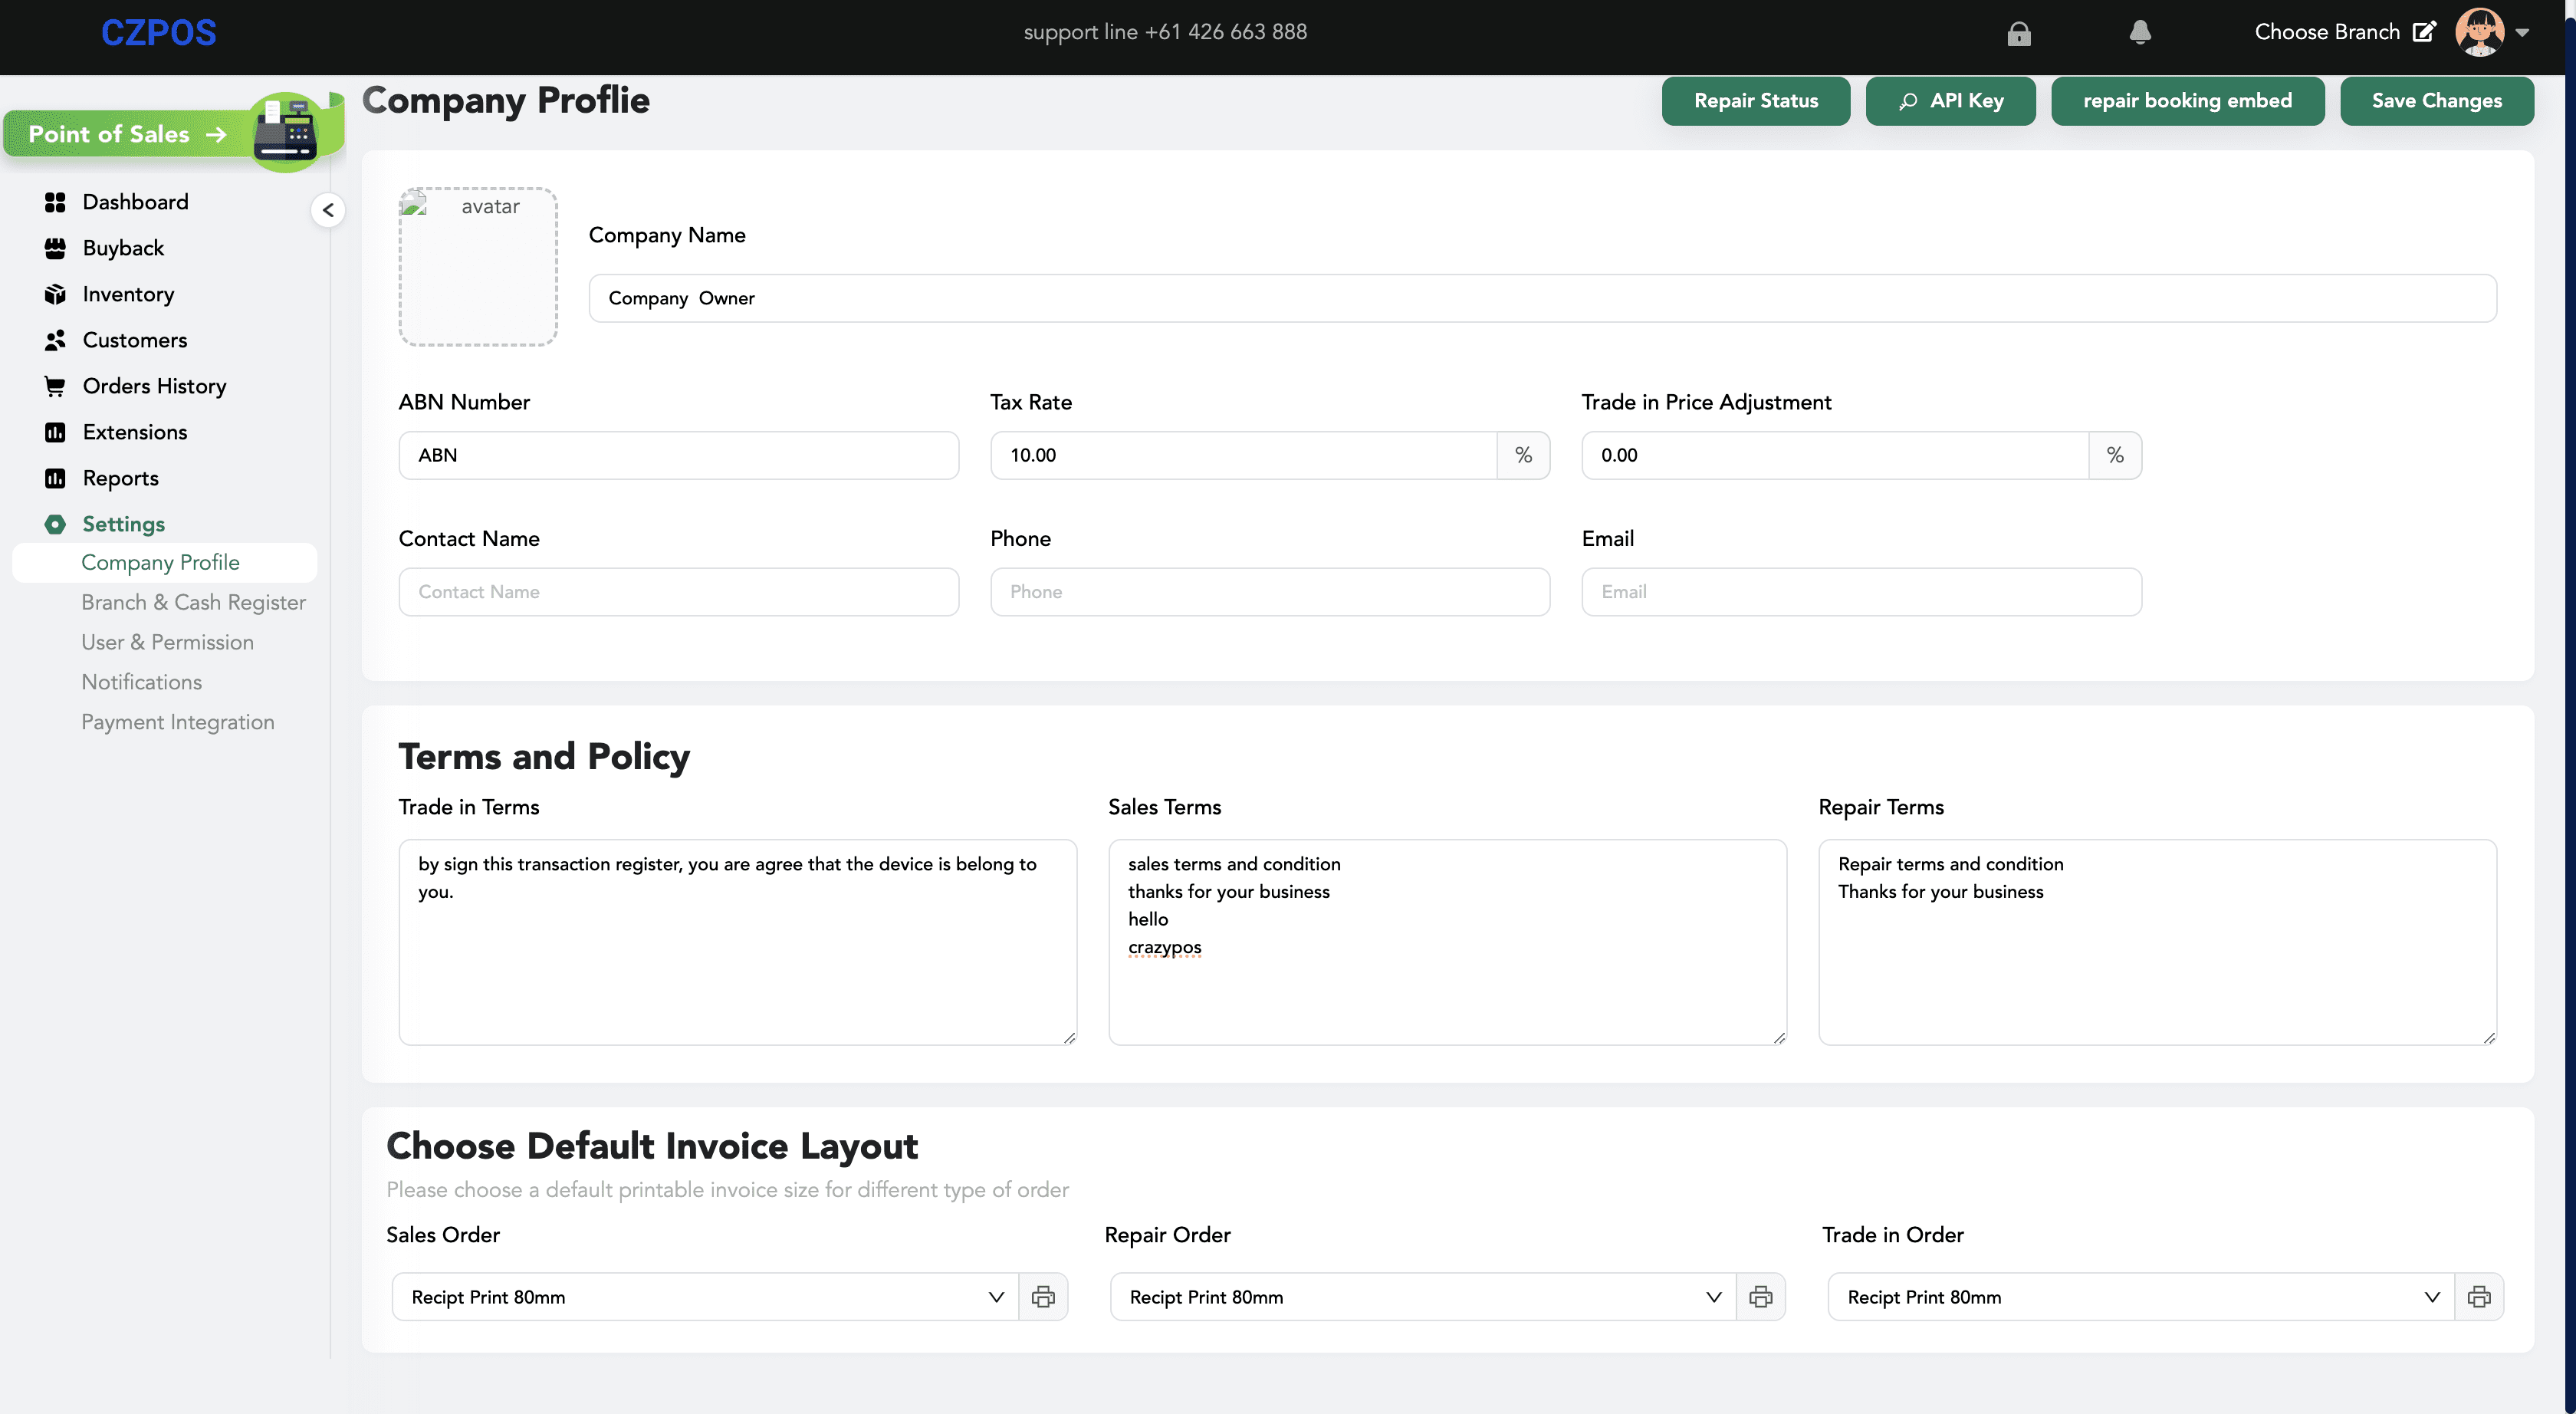2576x1414 pixels.
Task: Click the printer icon for Sales Order
Action: (x=1043, y=1297)
